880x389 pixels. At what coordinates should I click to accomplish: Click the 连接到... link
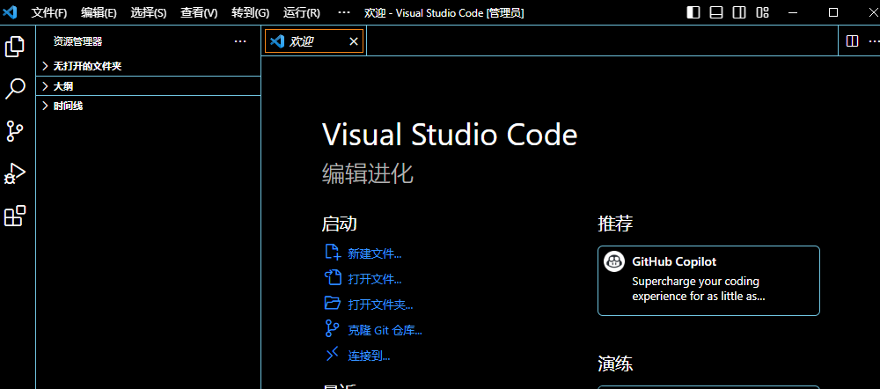click(x=369, y=356)
